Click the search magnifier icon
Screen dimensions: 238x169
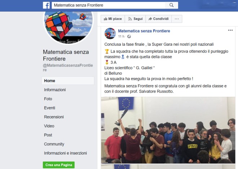point(172,5)
